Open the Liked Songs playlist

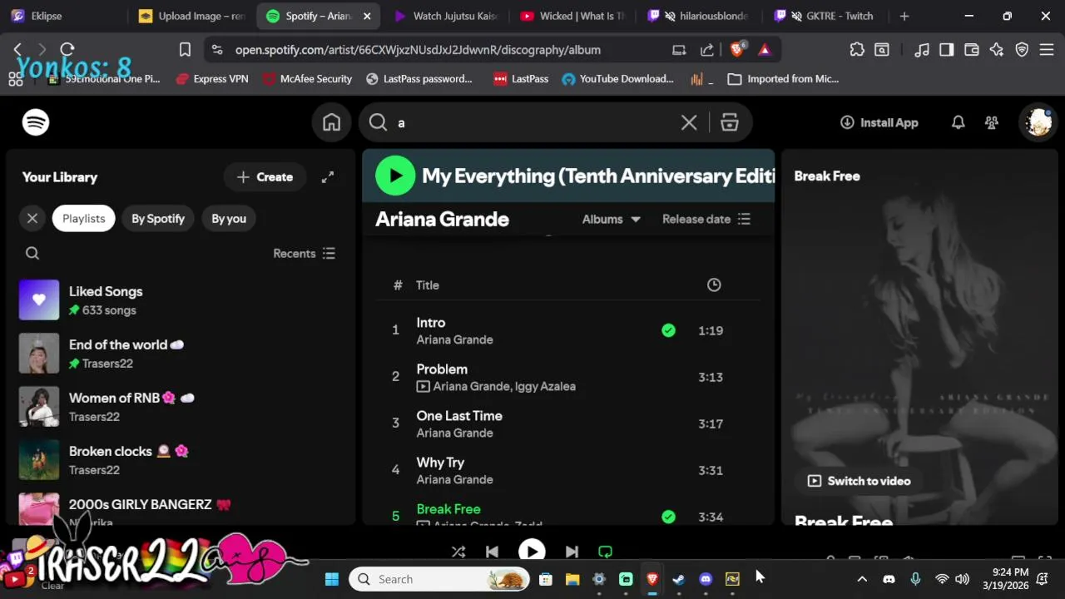179,300
